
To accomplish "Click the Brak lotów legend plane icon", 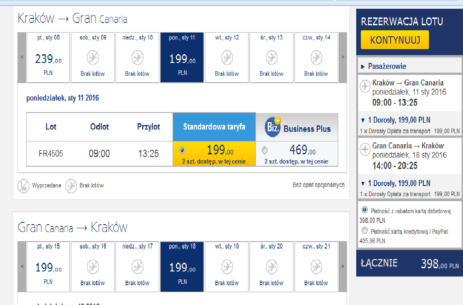I will tap(71, 186).
